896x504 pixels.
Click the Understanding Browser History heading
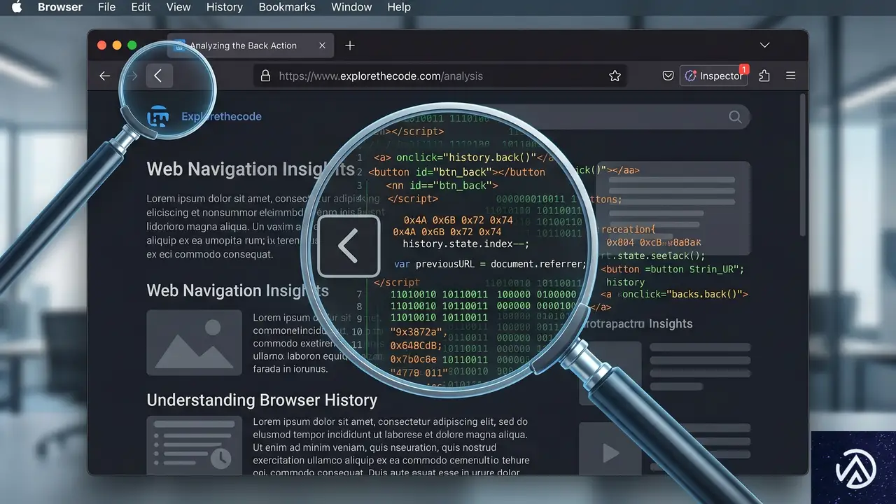[262, 400]
